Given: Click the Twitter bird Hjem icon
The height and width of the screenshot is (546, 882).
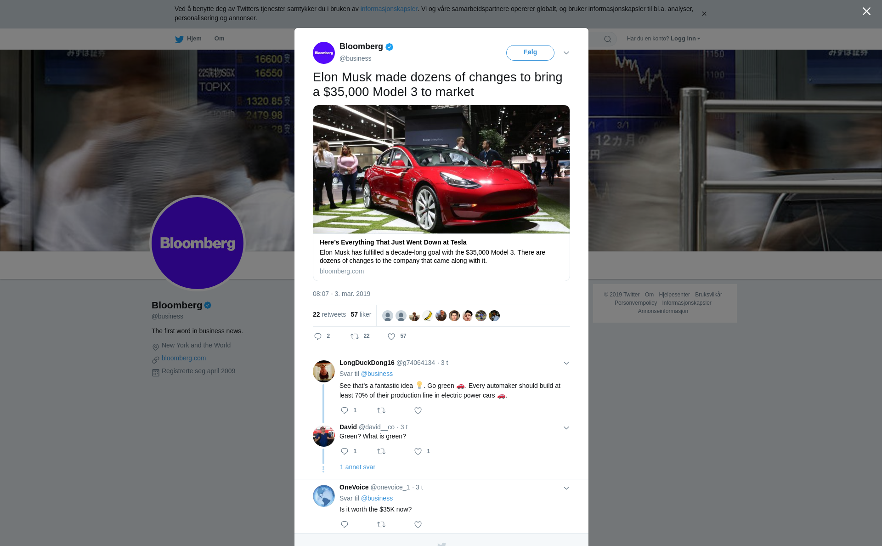Looking at the screenshot, I should [x=179, y=39].
